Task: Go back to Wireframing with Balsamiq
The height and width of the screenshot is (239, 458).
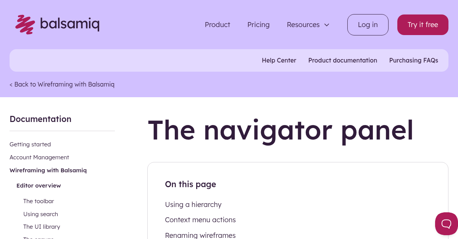Action: (x=62, y=84)
